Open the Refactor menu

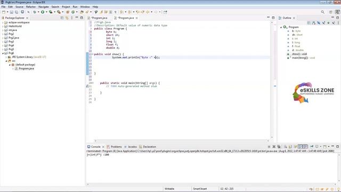pos(31,7)
